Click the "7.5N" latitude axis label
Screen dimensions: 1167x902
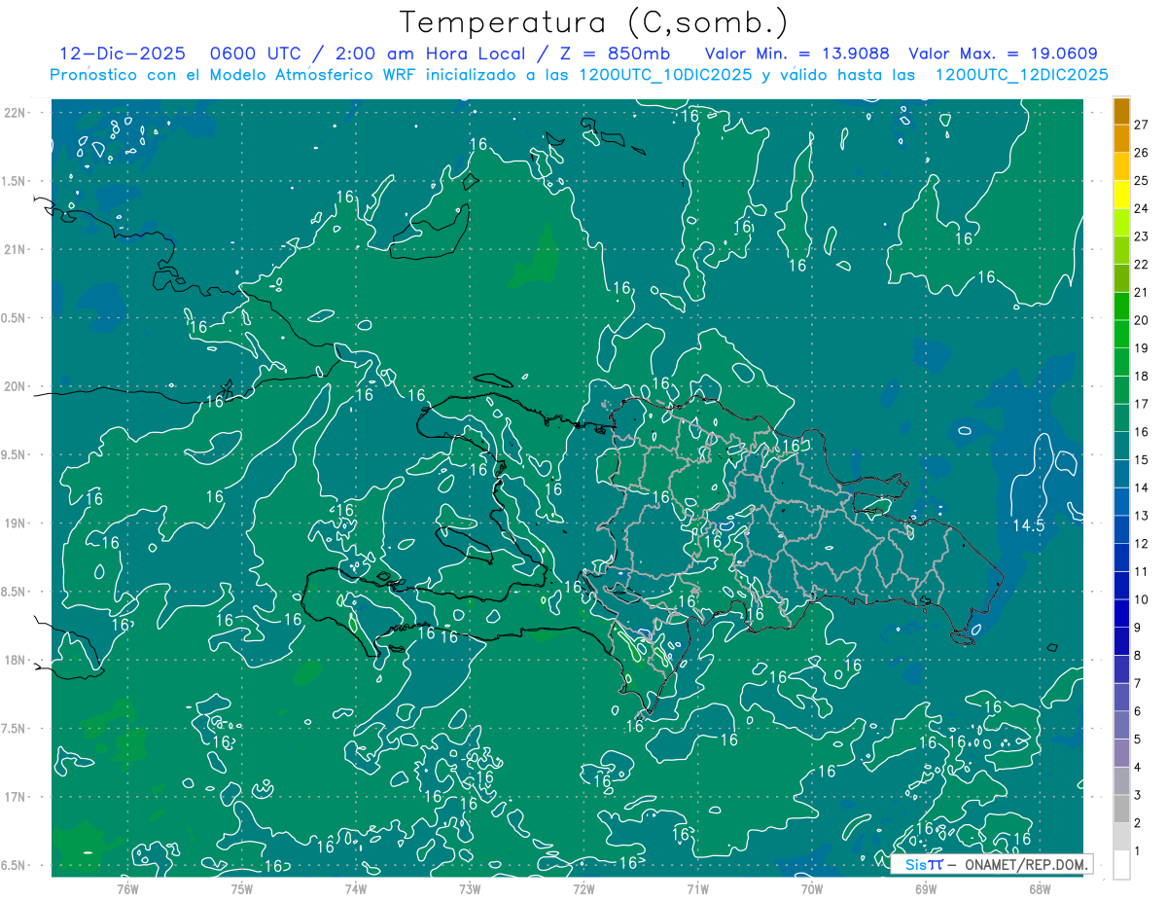[16, 730]
